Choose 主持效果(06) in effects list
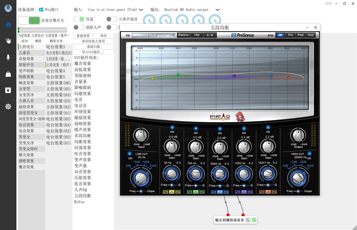The width and height of the screenshot is (357, 230). (x=59, y=83)
